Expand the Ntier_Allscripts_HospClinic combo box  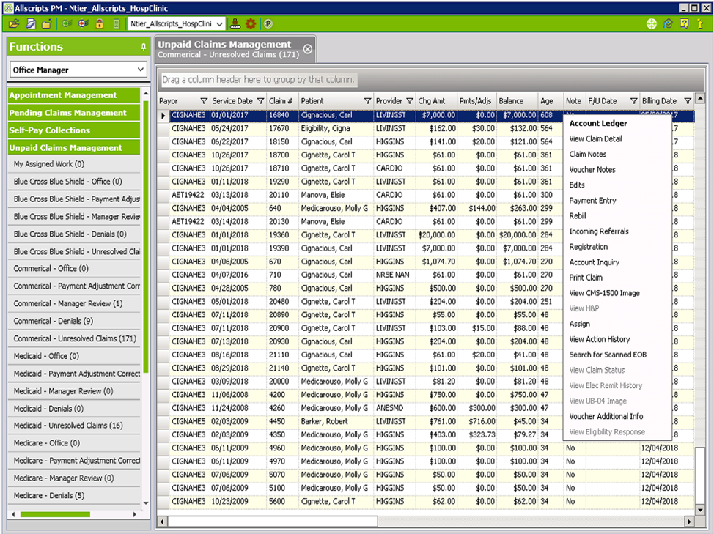click(x=219, y=23)
